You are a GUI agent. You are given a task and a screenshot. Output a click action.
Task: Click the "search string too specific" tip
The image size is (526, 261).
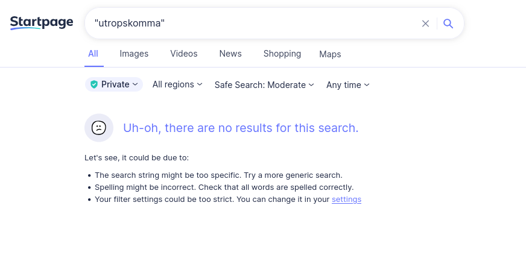[218, 175]
